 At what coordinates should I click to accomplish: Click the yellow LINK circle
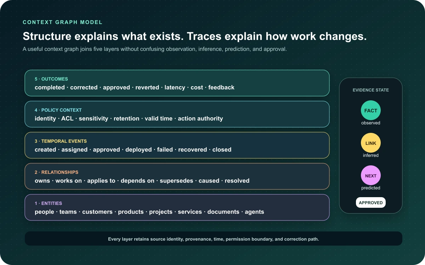point(371,143)
